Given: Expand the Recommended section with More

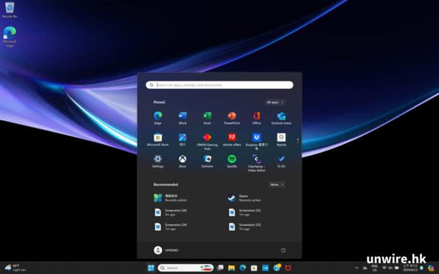Looking at the screenshot, I should [276, 185].
